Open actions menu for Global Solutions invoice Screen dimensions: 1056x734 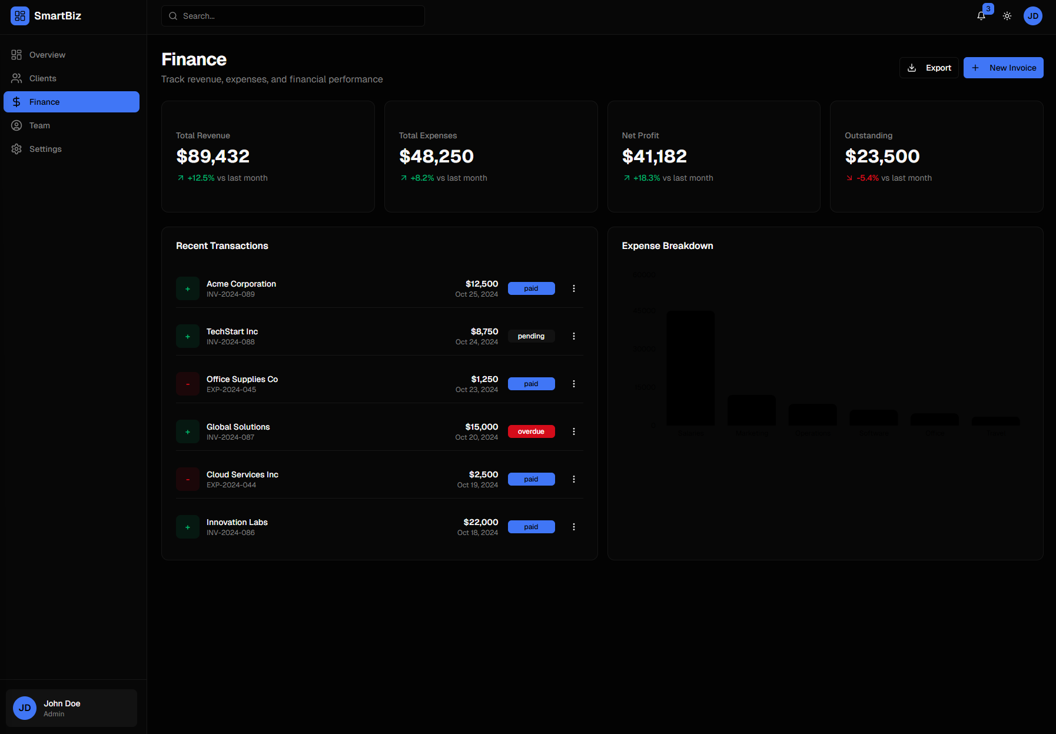point(574,431)
